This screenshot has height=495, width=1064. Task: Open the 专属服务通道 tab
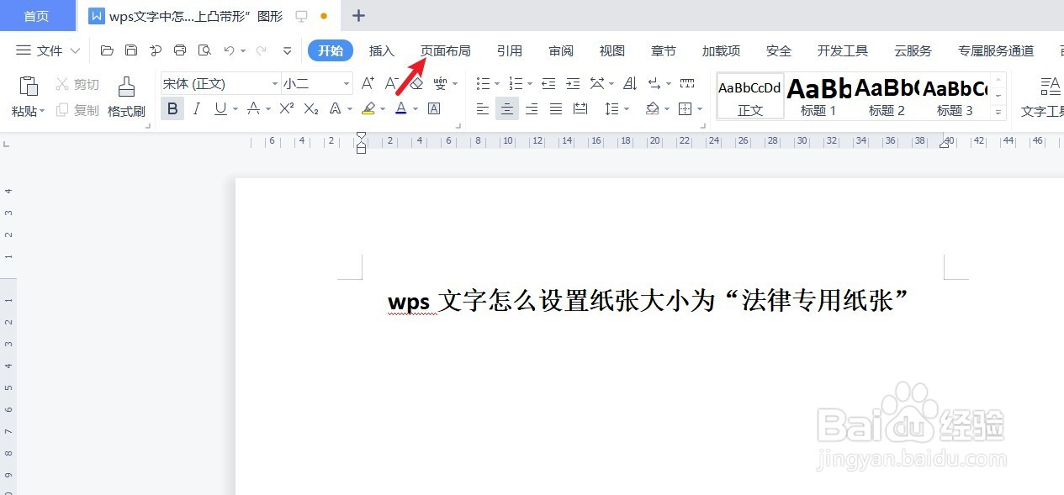[x=996, y=50]
